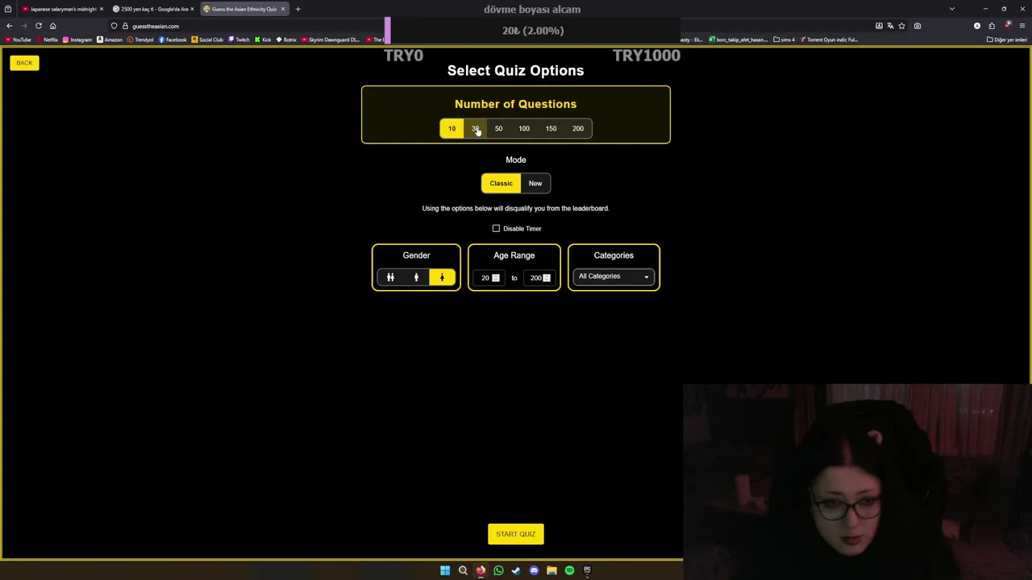
Task: Open the YouTube bookmark
Action: [18, 39]
